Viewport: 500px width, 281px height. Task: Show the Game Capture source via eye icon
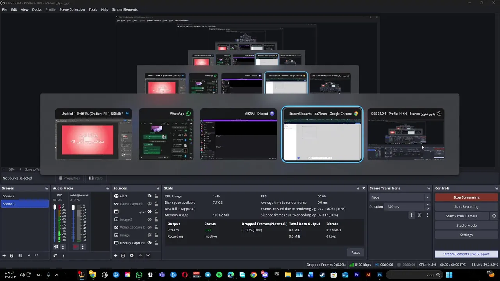coord(149,204)
